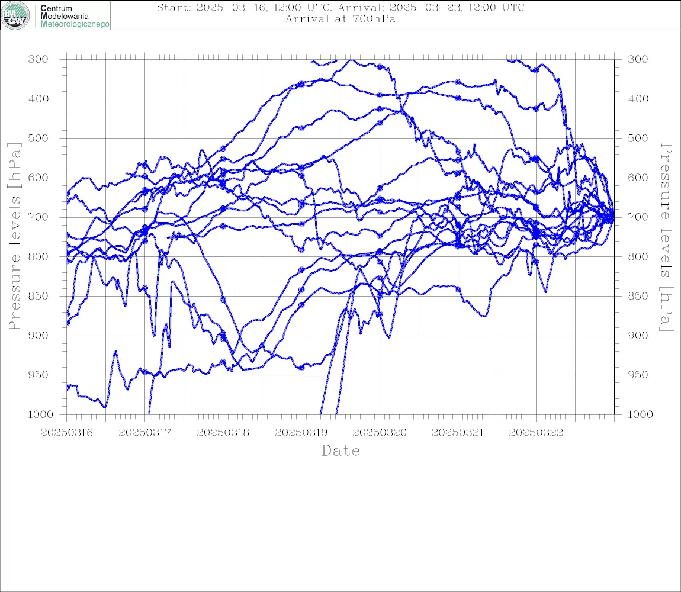Click the right axis 850 label
681x592 pixels.
[638, 296]
